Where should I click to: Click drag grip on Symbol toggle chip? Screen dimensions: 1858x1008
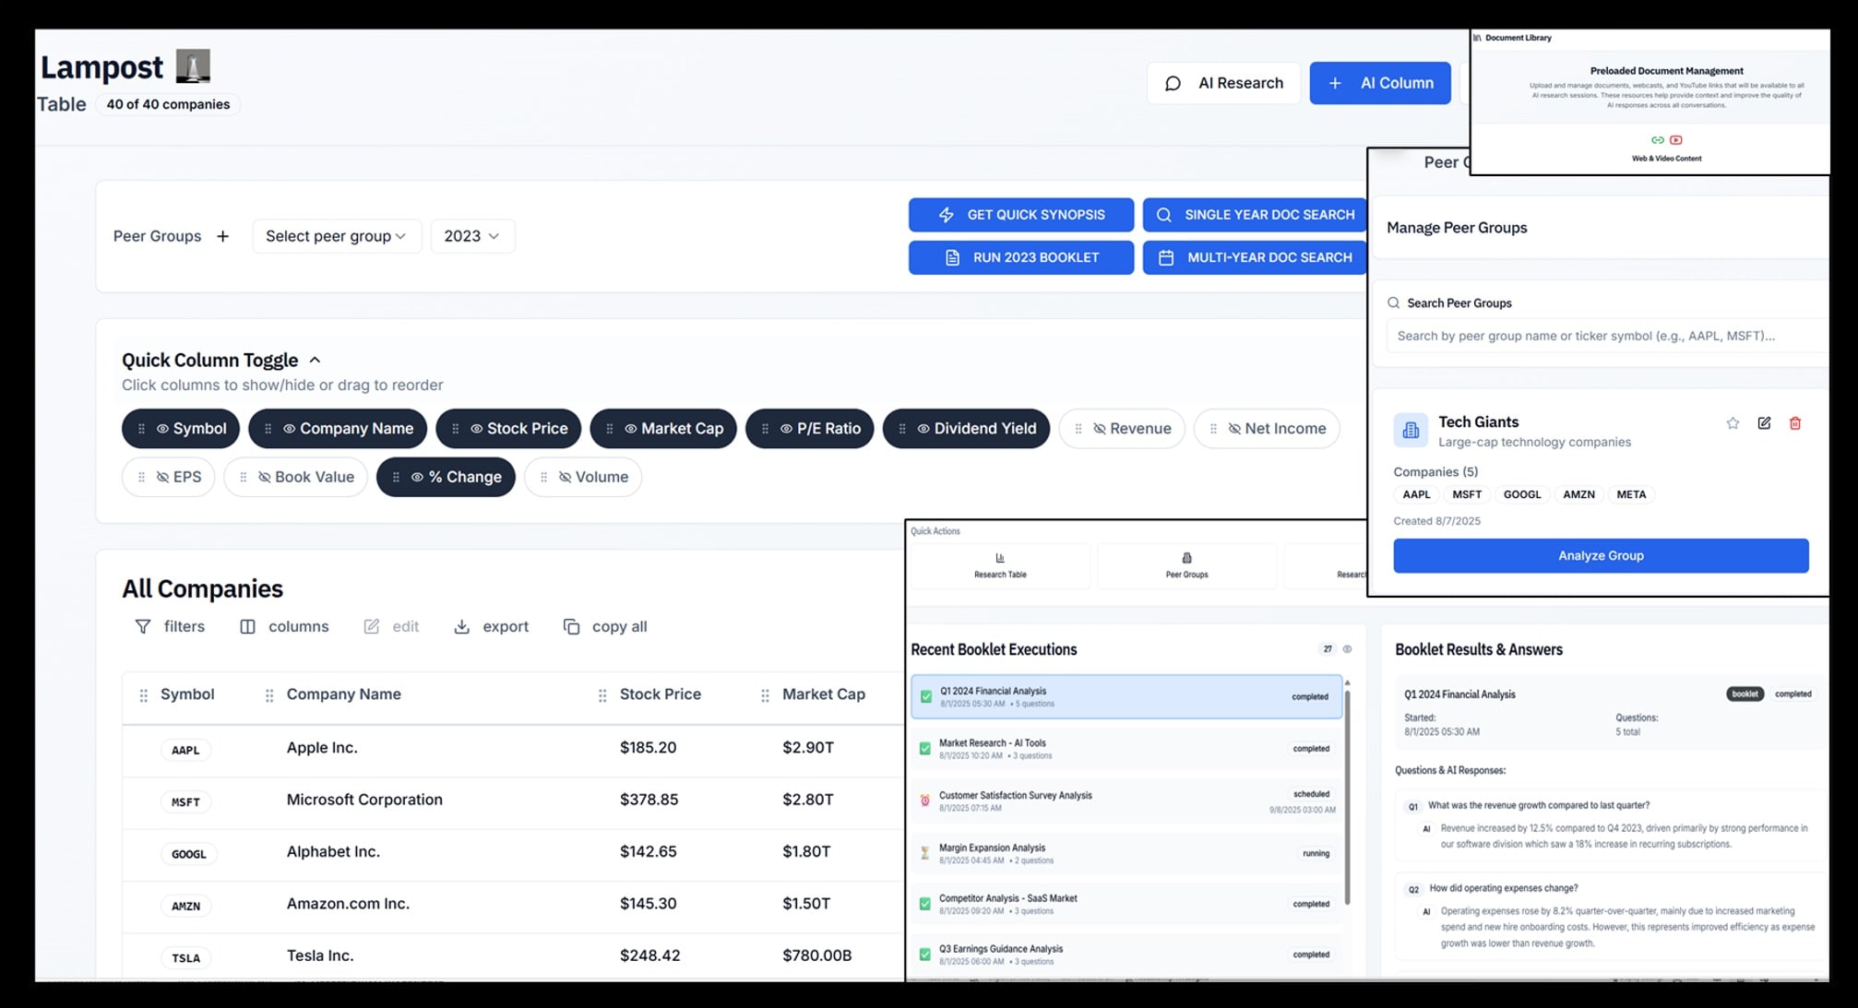pos(141,429)
